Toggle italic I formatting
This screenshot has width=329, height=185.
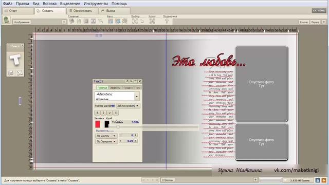click(103, 113)
